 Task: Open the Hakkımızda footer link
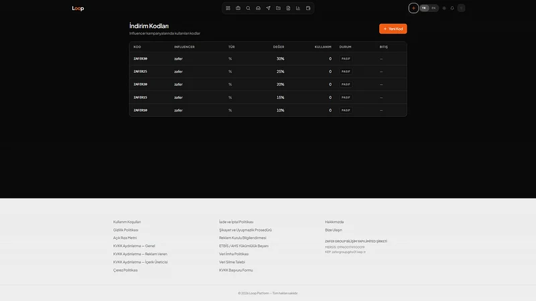coord(334,222)
